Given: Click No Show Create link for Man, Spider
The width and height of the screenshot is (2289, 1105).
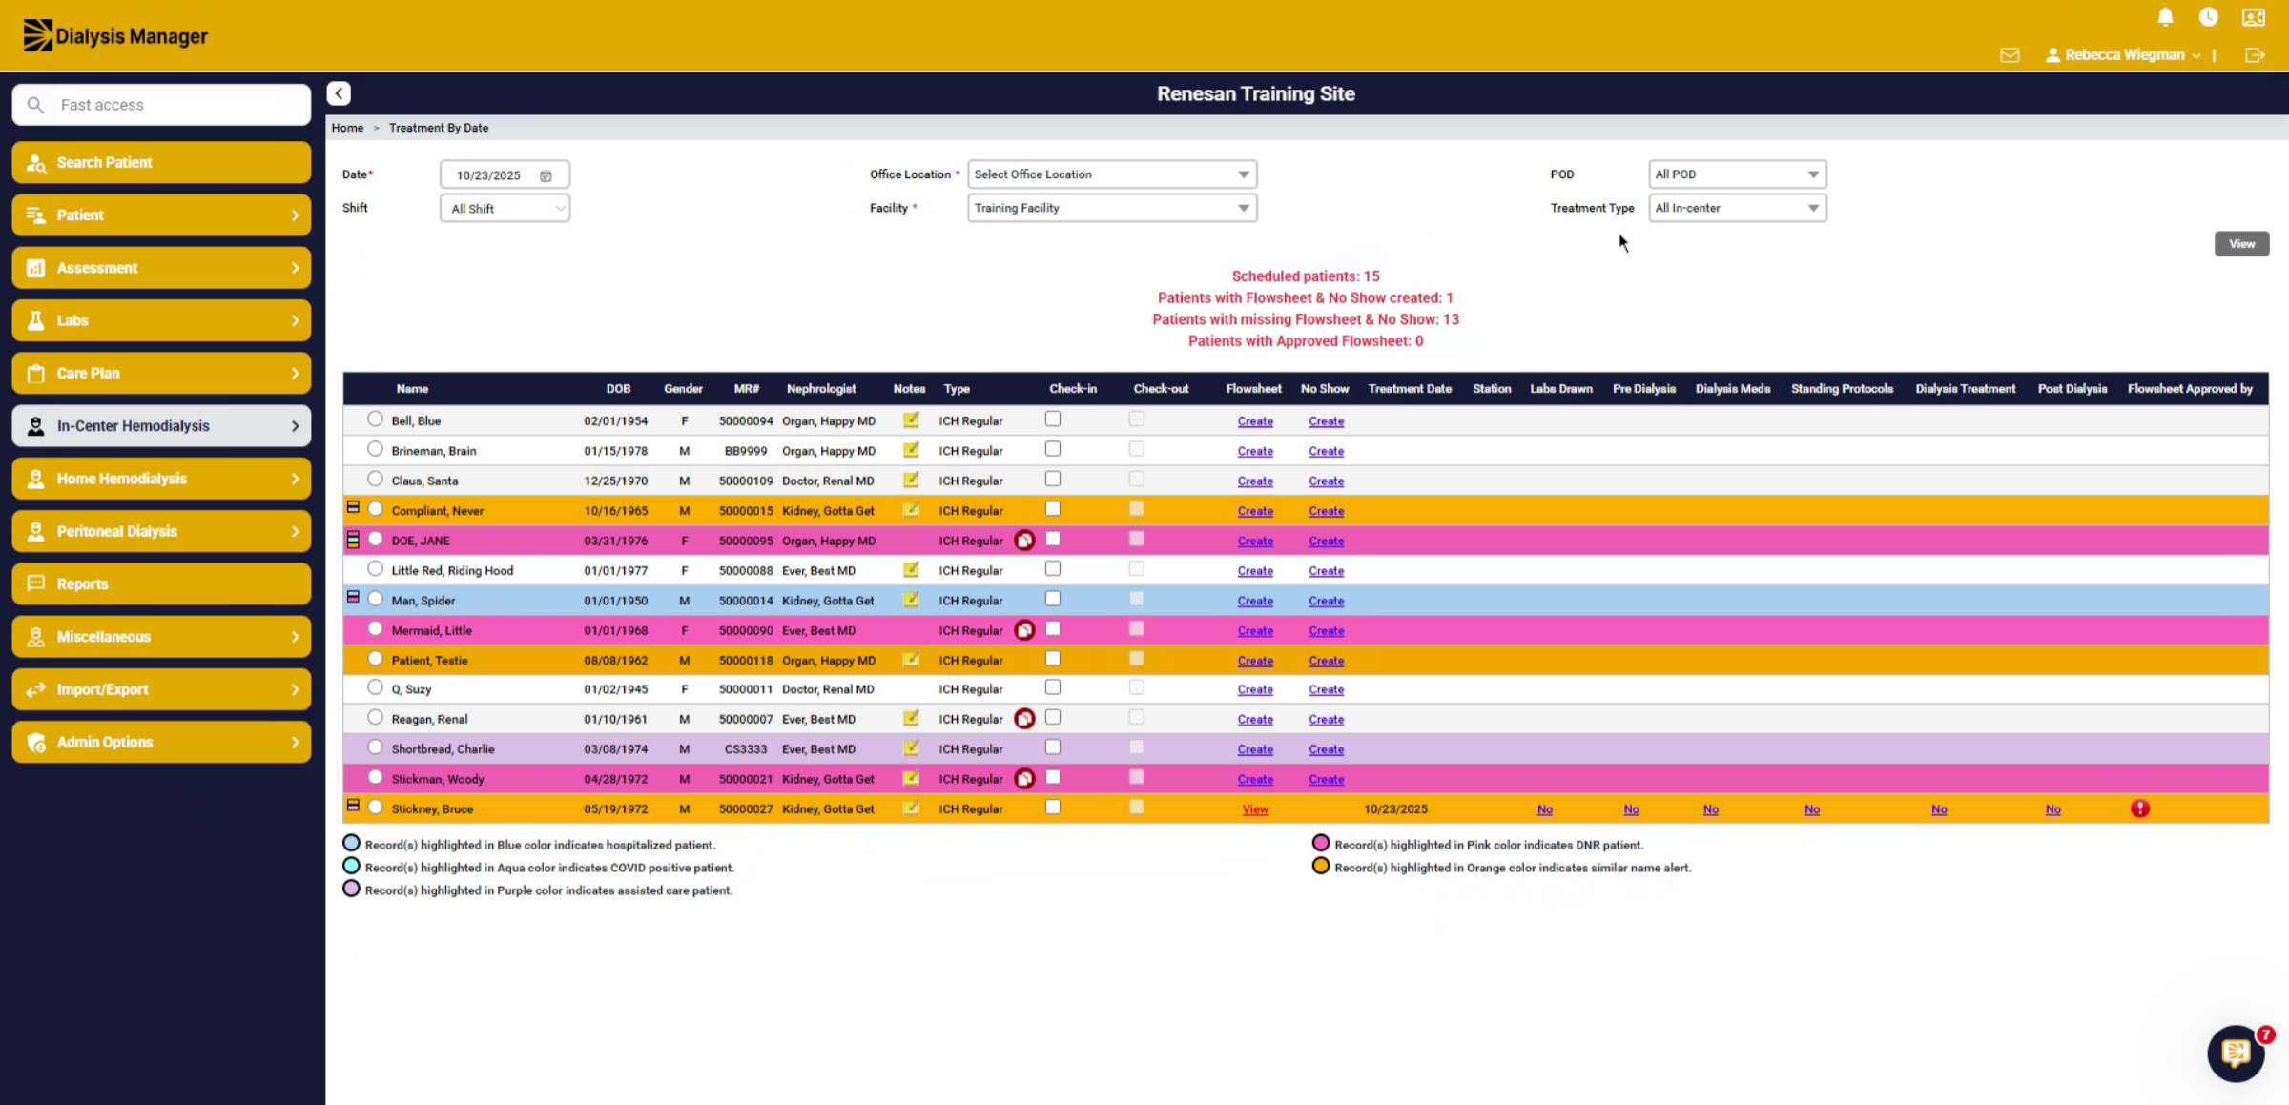Looking at the screenshot, I should (1326, 601).
